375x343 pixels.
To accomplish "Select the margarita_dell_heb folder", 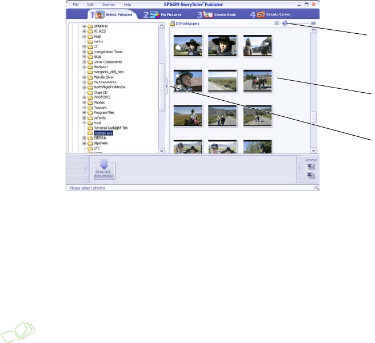I will pos(109,72).
